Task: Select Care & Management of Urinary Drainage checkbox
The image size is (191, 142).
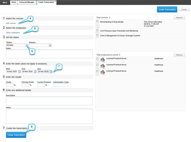Action: click(x=97, y=35)
